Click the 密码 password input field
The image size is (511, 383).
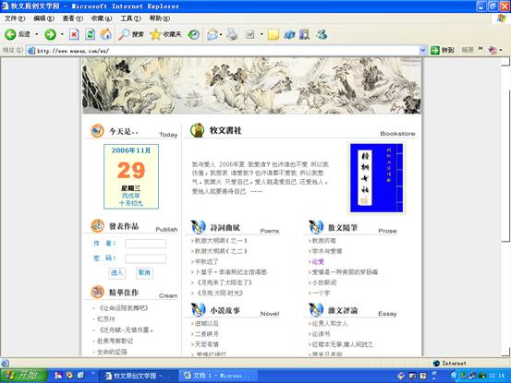[x=145, y=258]
